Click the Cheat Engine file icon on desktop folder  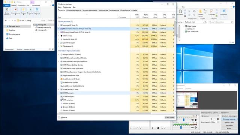click(186, 26)
